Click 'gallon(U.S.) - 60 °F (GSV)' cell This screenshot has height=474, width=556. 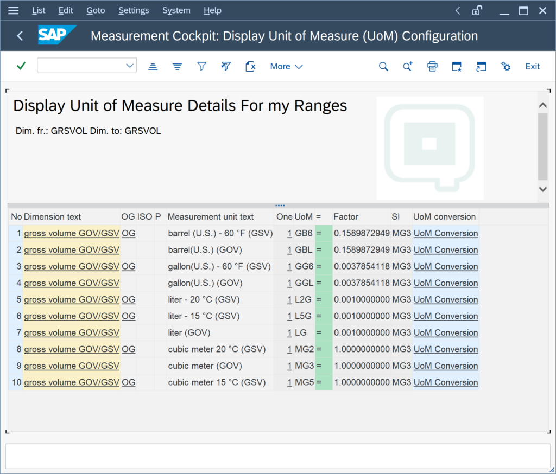219,266
